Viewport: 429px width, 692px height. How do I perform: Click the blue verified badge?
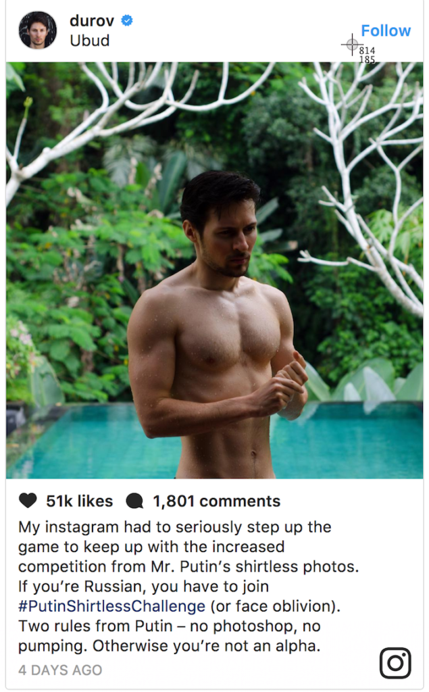pyautogui.click(x=126, y=21)
